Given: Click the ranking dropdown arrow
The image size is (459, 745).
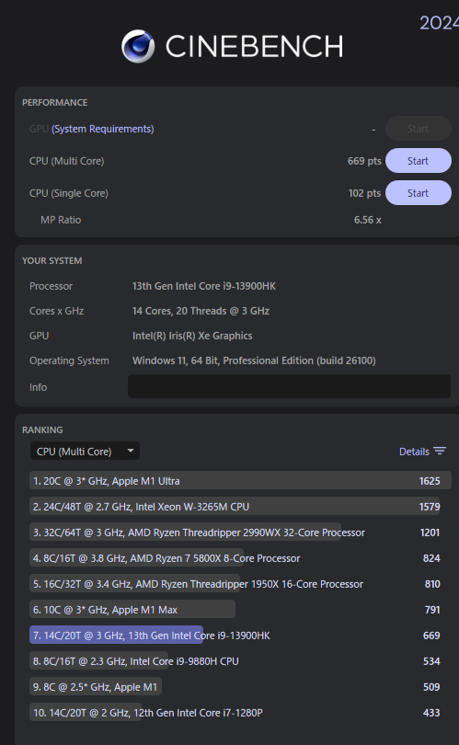Looking at the screenshot, I should tap(131, 451).
